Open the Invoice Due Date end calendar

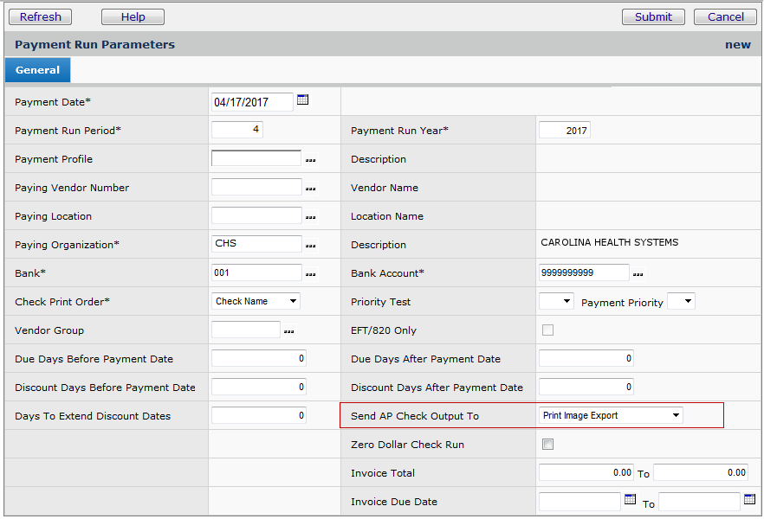[x=748, y=500]
